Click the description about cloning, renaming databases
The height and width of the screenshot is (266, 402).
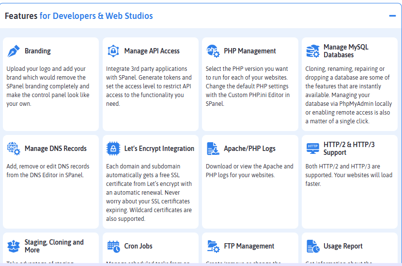(349, 95)
